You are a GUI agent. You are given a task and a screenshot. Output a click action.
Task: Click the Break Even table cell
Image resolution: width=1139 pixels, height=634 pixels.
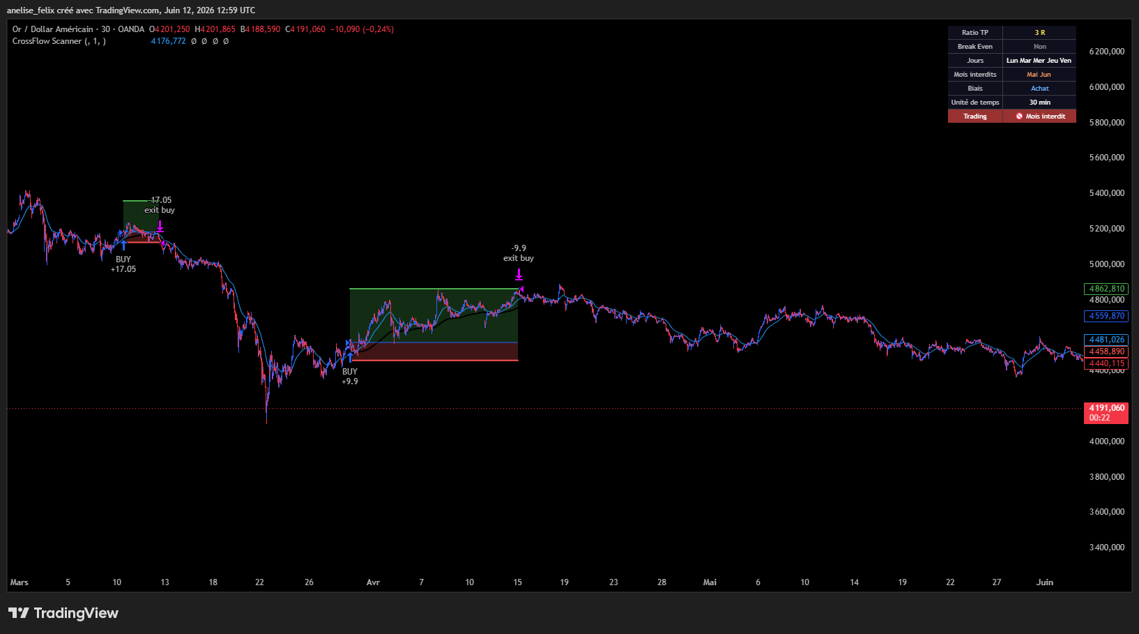click(x=975, y=47)
